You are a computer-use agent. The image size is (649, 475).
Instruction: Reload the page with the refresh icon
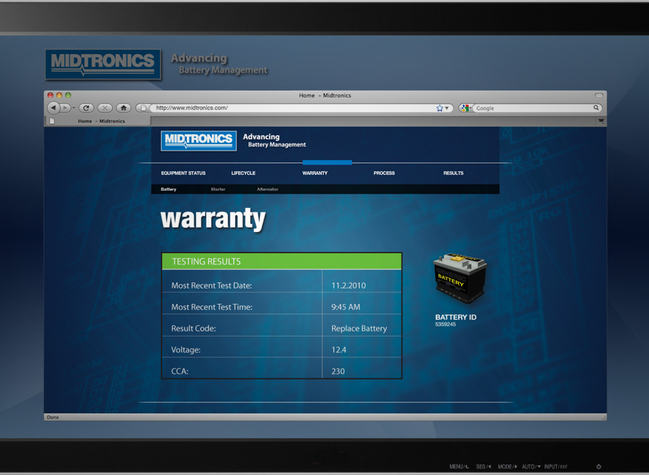(86, 108)
